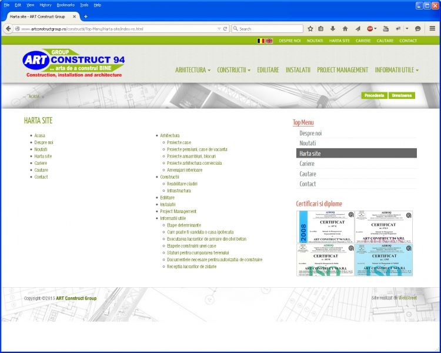441x353 pixels.
Task: Open the Bookmarks menu in the menu bar
Action: (65, 4)
